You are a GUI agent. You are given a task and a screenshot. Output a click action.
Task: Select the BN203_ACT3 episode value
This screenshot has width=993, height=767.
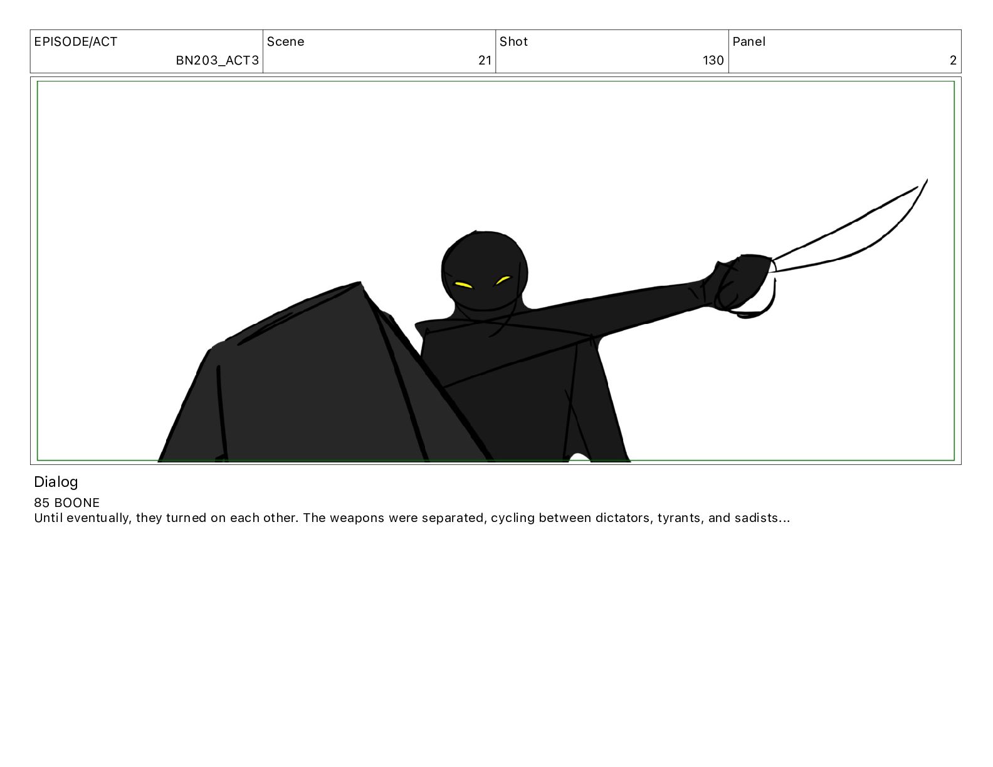(217, 60)
